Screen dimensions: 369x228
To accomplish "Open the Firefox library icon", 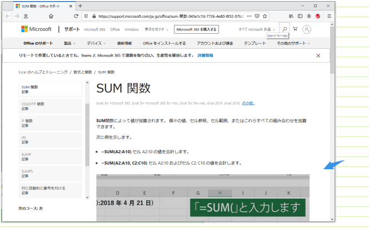I will (291, 16).
